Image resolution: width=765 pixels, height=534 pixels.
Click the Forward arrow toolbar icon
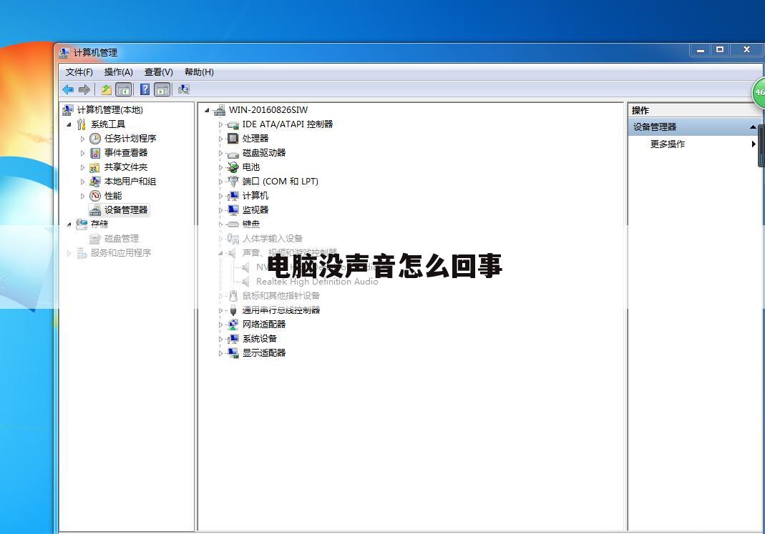tap(84, 89)
